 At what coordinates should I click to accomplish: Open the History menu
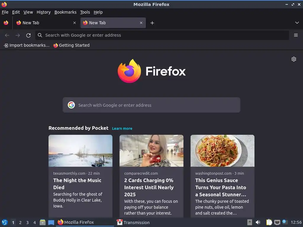(44, 12)
